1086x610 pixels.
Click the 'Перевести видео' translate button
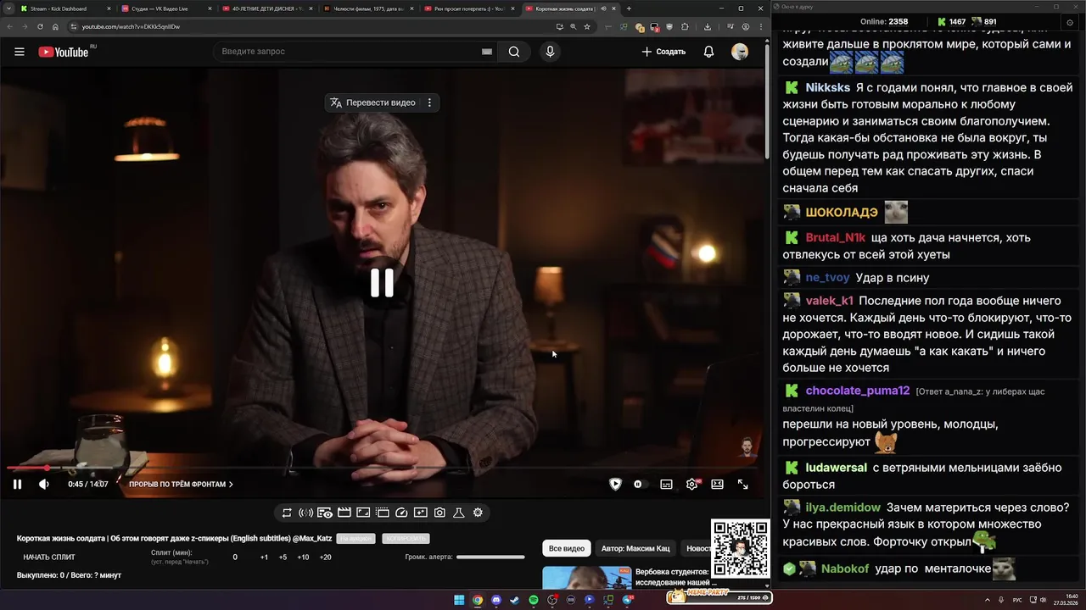click(372, 103)
